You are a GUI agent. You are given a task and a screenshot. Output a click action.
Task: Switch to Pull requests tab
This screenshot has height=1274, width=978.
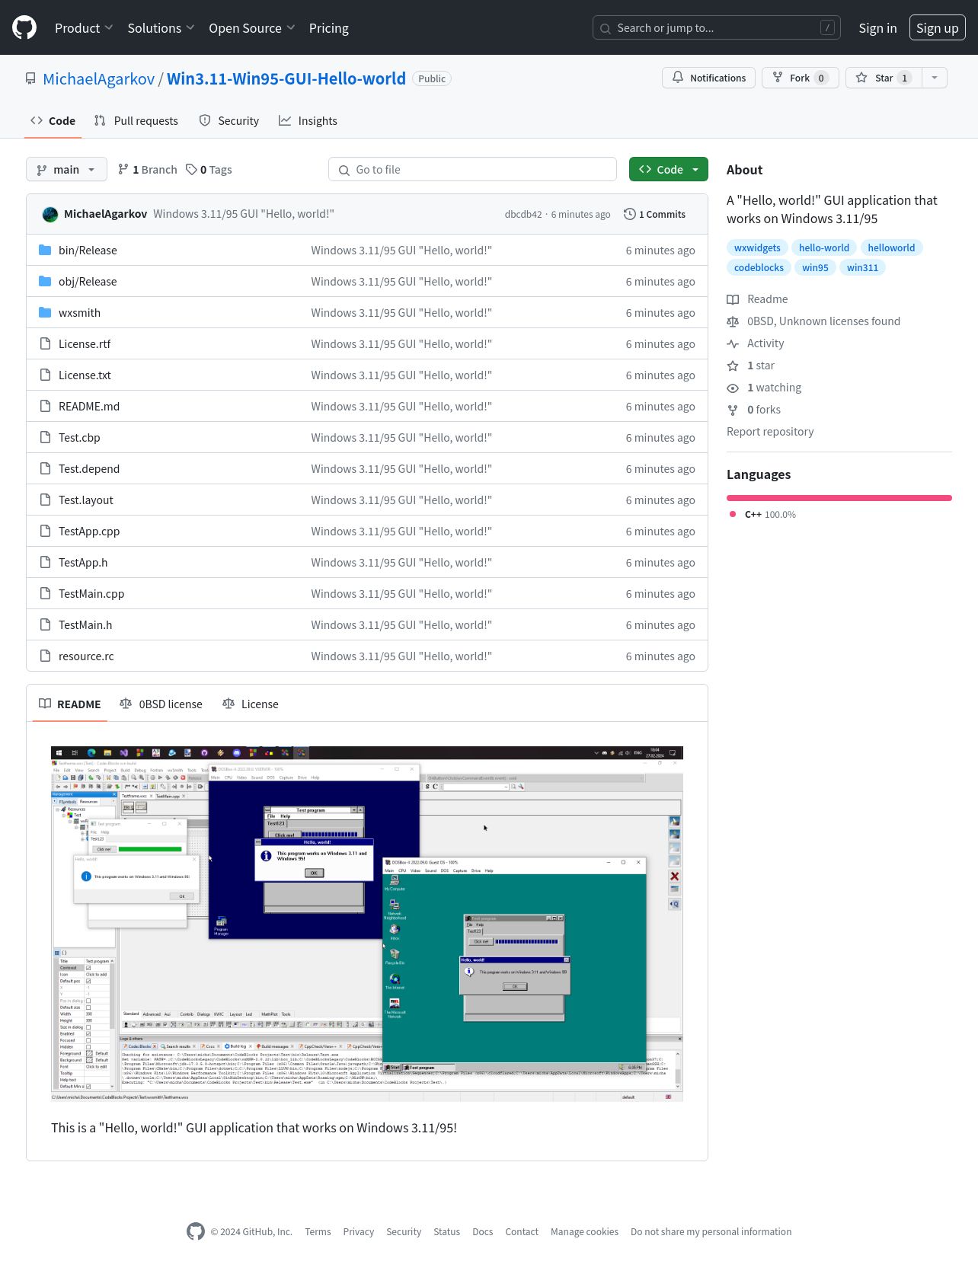point(136,120)
